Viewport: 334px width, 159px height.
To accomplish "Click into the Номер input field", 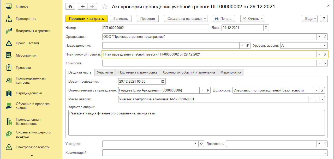I will coord(156,28).
